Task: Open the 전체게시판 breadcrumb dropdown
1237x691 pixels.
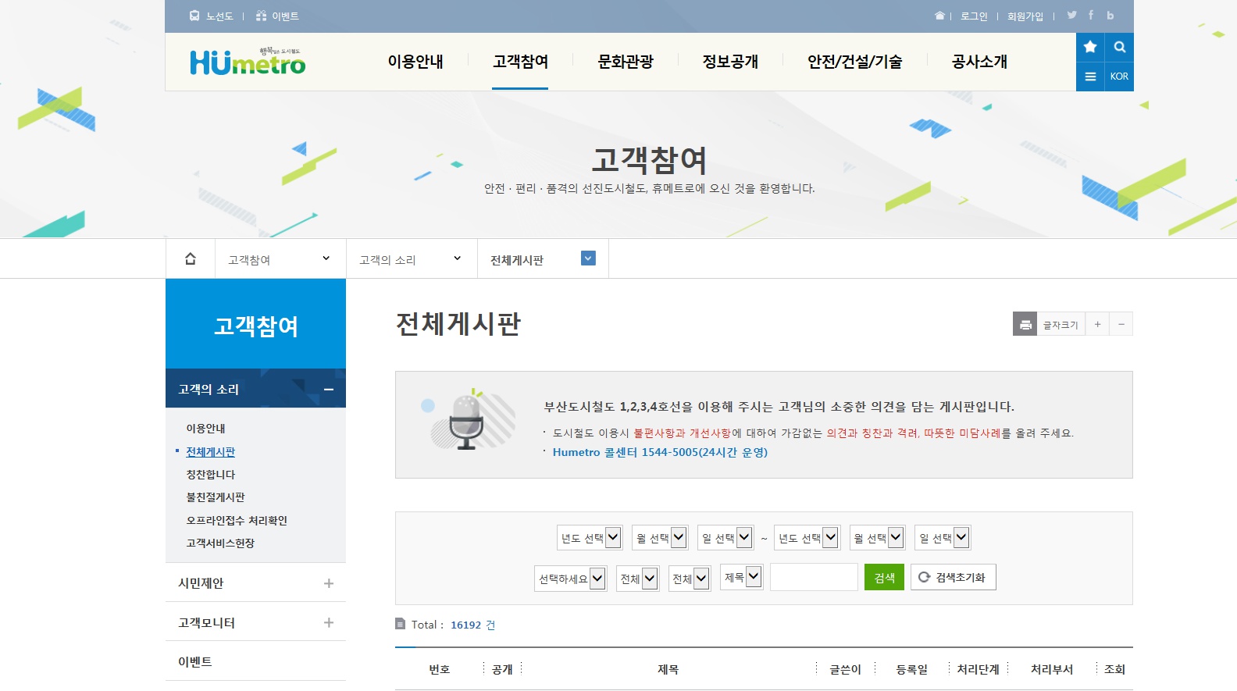Action: point(589,258)
